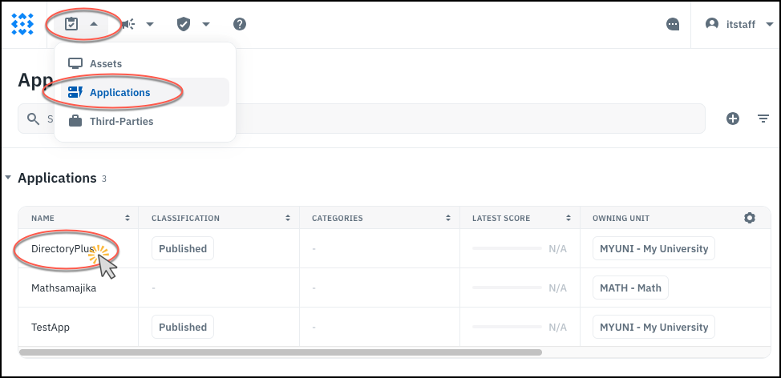Image resolution: width=781 pixels, height=378 pixels.
Task: Open the filter list icon
Action: point(763,119)
